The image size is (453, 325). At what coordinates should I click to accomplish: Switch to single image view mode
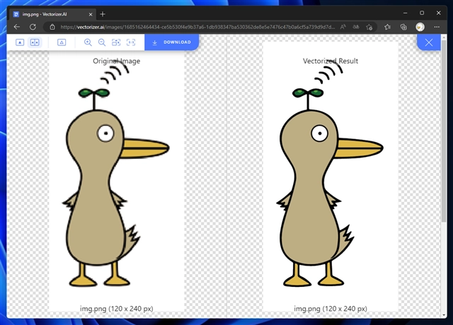click(20, 42)
